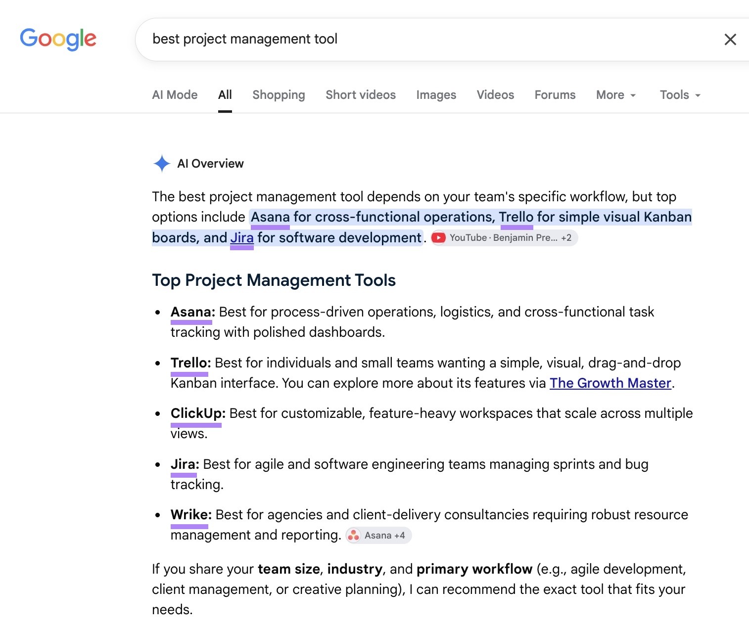Open The Growth Master link
The height and width of the screenshot is (632, 749).
(x=610, y=383)
